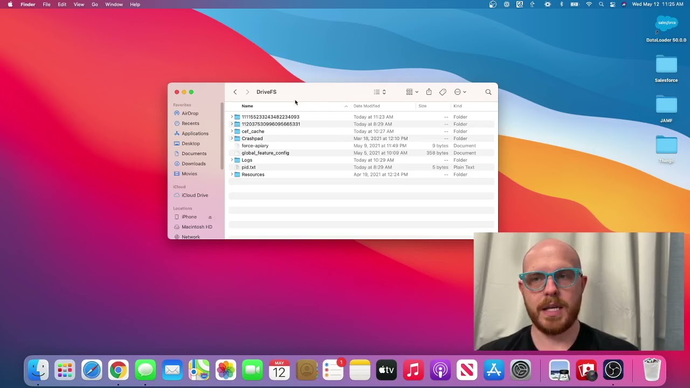Expand the Crashpad folder disclosure triangle

point(232,138)
